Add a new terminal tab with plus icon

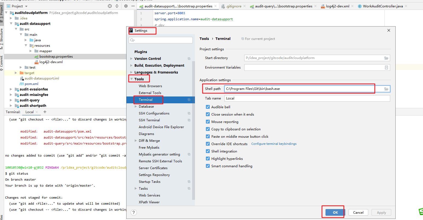click(45, 112)
